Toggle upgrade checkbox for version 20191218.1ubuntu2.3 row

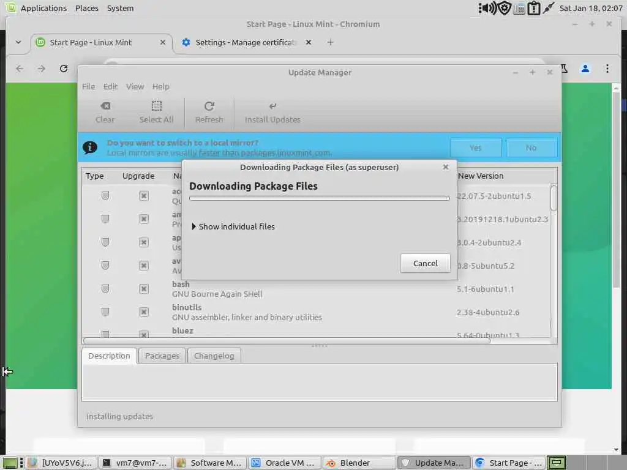(144, 219)
